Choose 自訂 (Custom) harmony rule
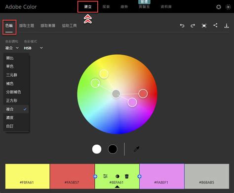The width and height of the screenshot is (234, 193). 16,126
